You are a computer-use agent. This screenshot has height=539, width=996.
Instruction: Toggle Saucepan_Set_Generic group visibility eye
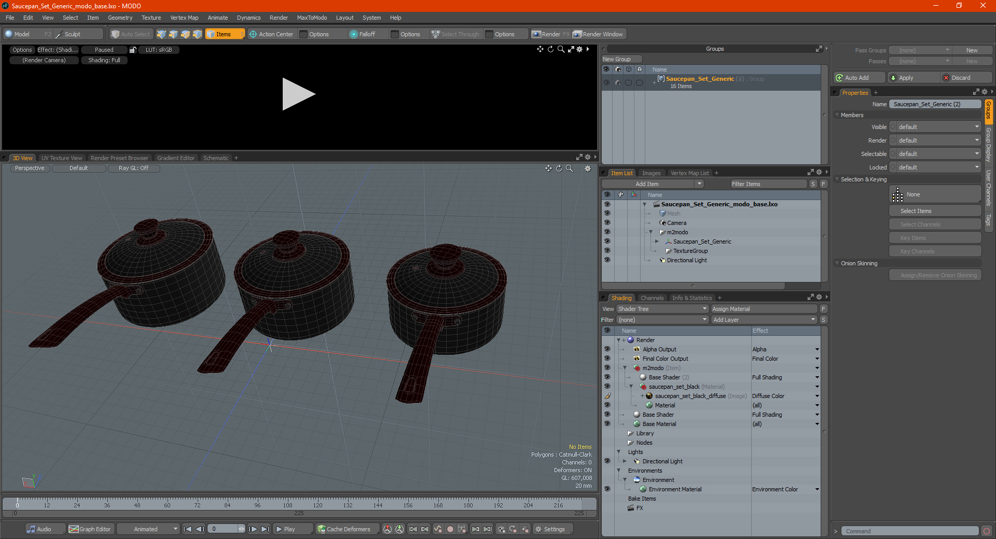[x=606, y=82]
